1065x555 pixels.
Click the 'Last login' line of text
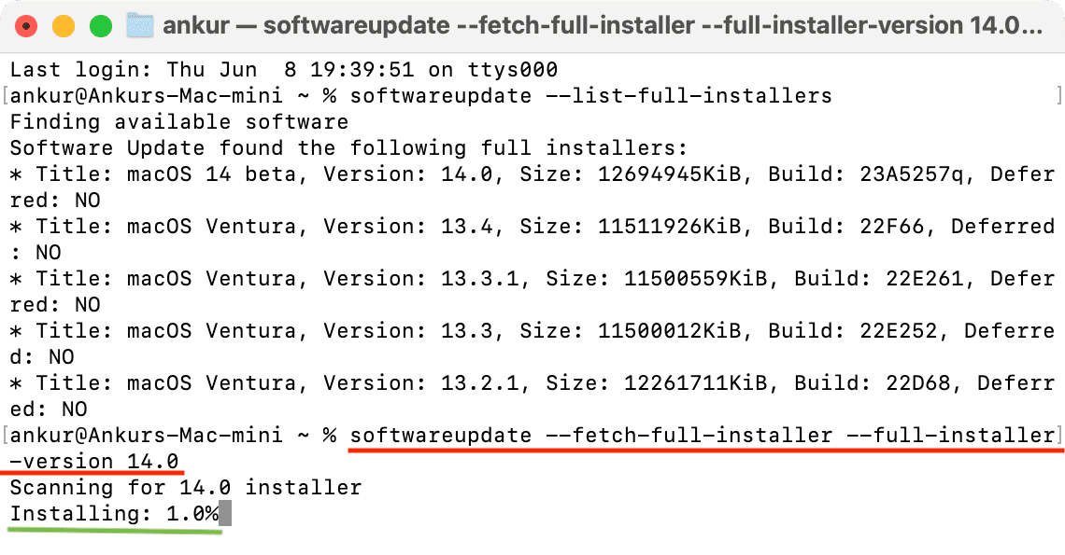click(284, 70)
